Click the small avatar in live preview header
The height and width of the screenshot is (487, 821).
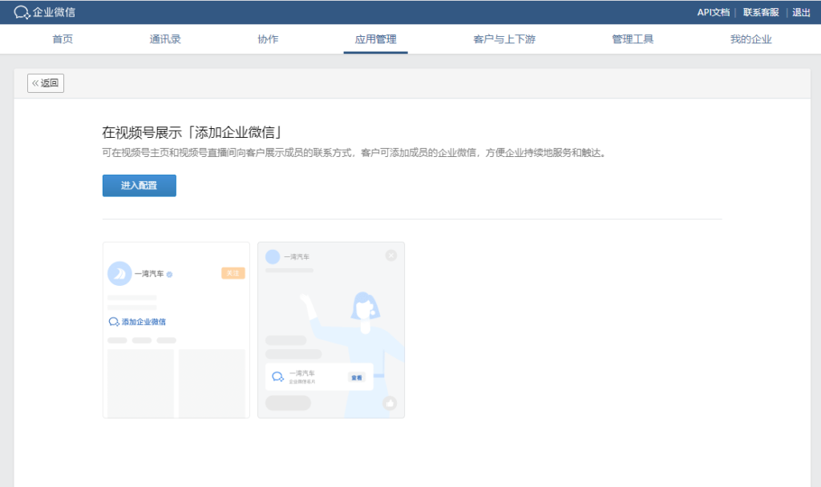click(273, 257)
